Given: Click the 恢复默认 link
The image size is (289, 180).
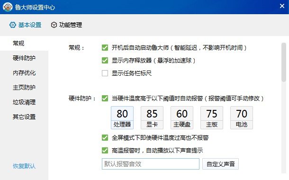Looking at the screenshot, I should [24, 166].
